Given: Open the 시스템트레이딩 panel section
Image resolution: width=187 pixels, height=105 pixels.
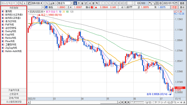Looking at the screenshot, I should pos(14,102).
